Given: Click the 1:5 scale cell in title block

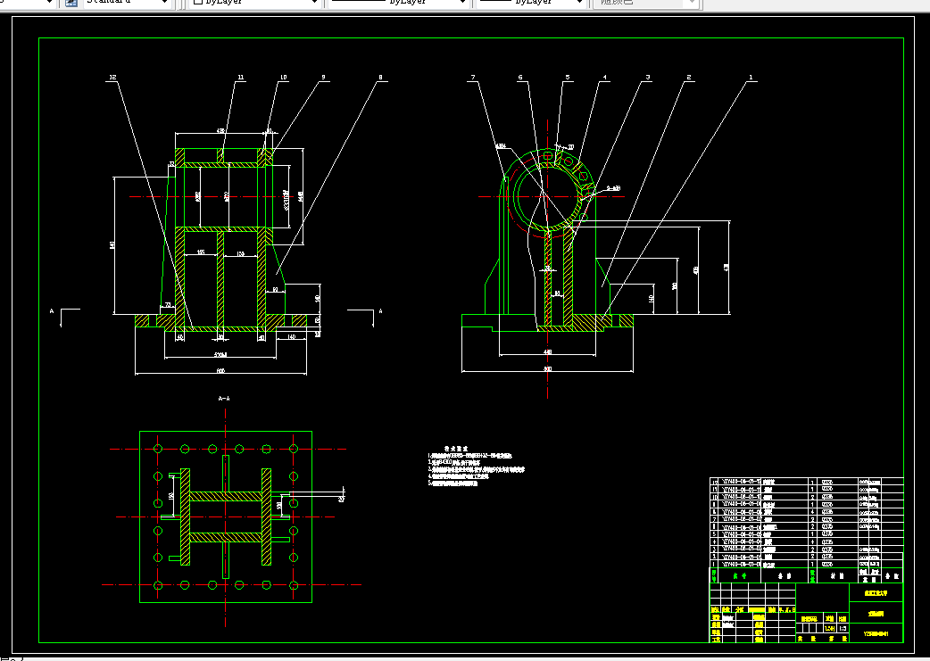Looking at the screenshot, I should click(843, 628).
